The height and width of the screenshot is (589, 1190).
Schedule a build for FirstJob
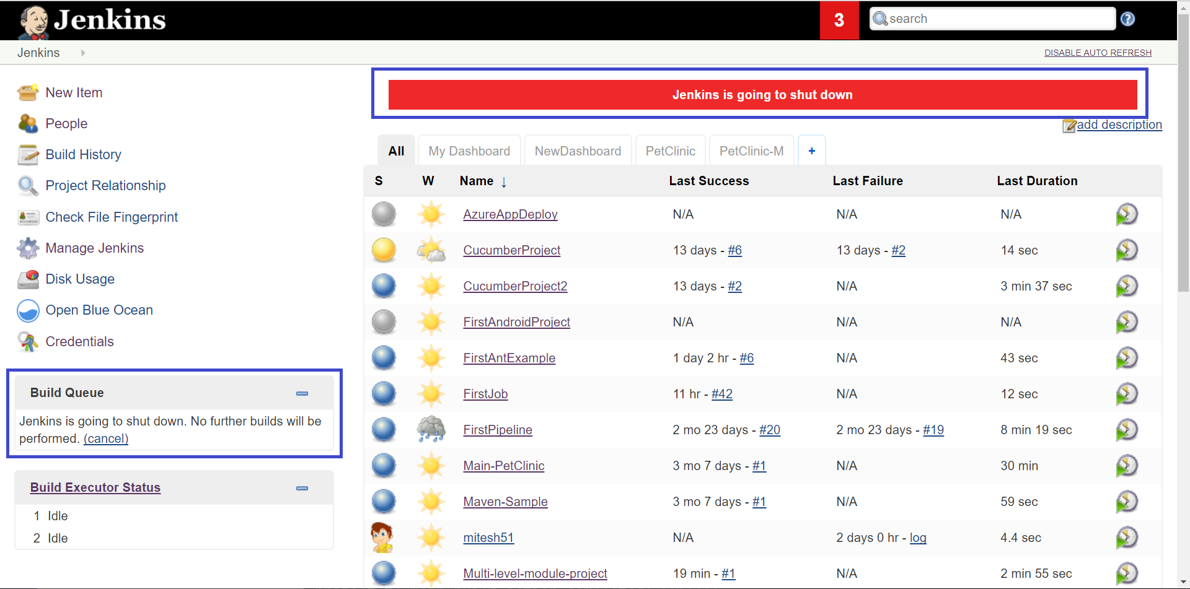(1127, 394)
